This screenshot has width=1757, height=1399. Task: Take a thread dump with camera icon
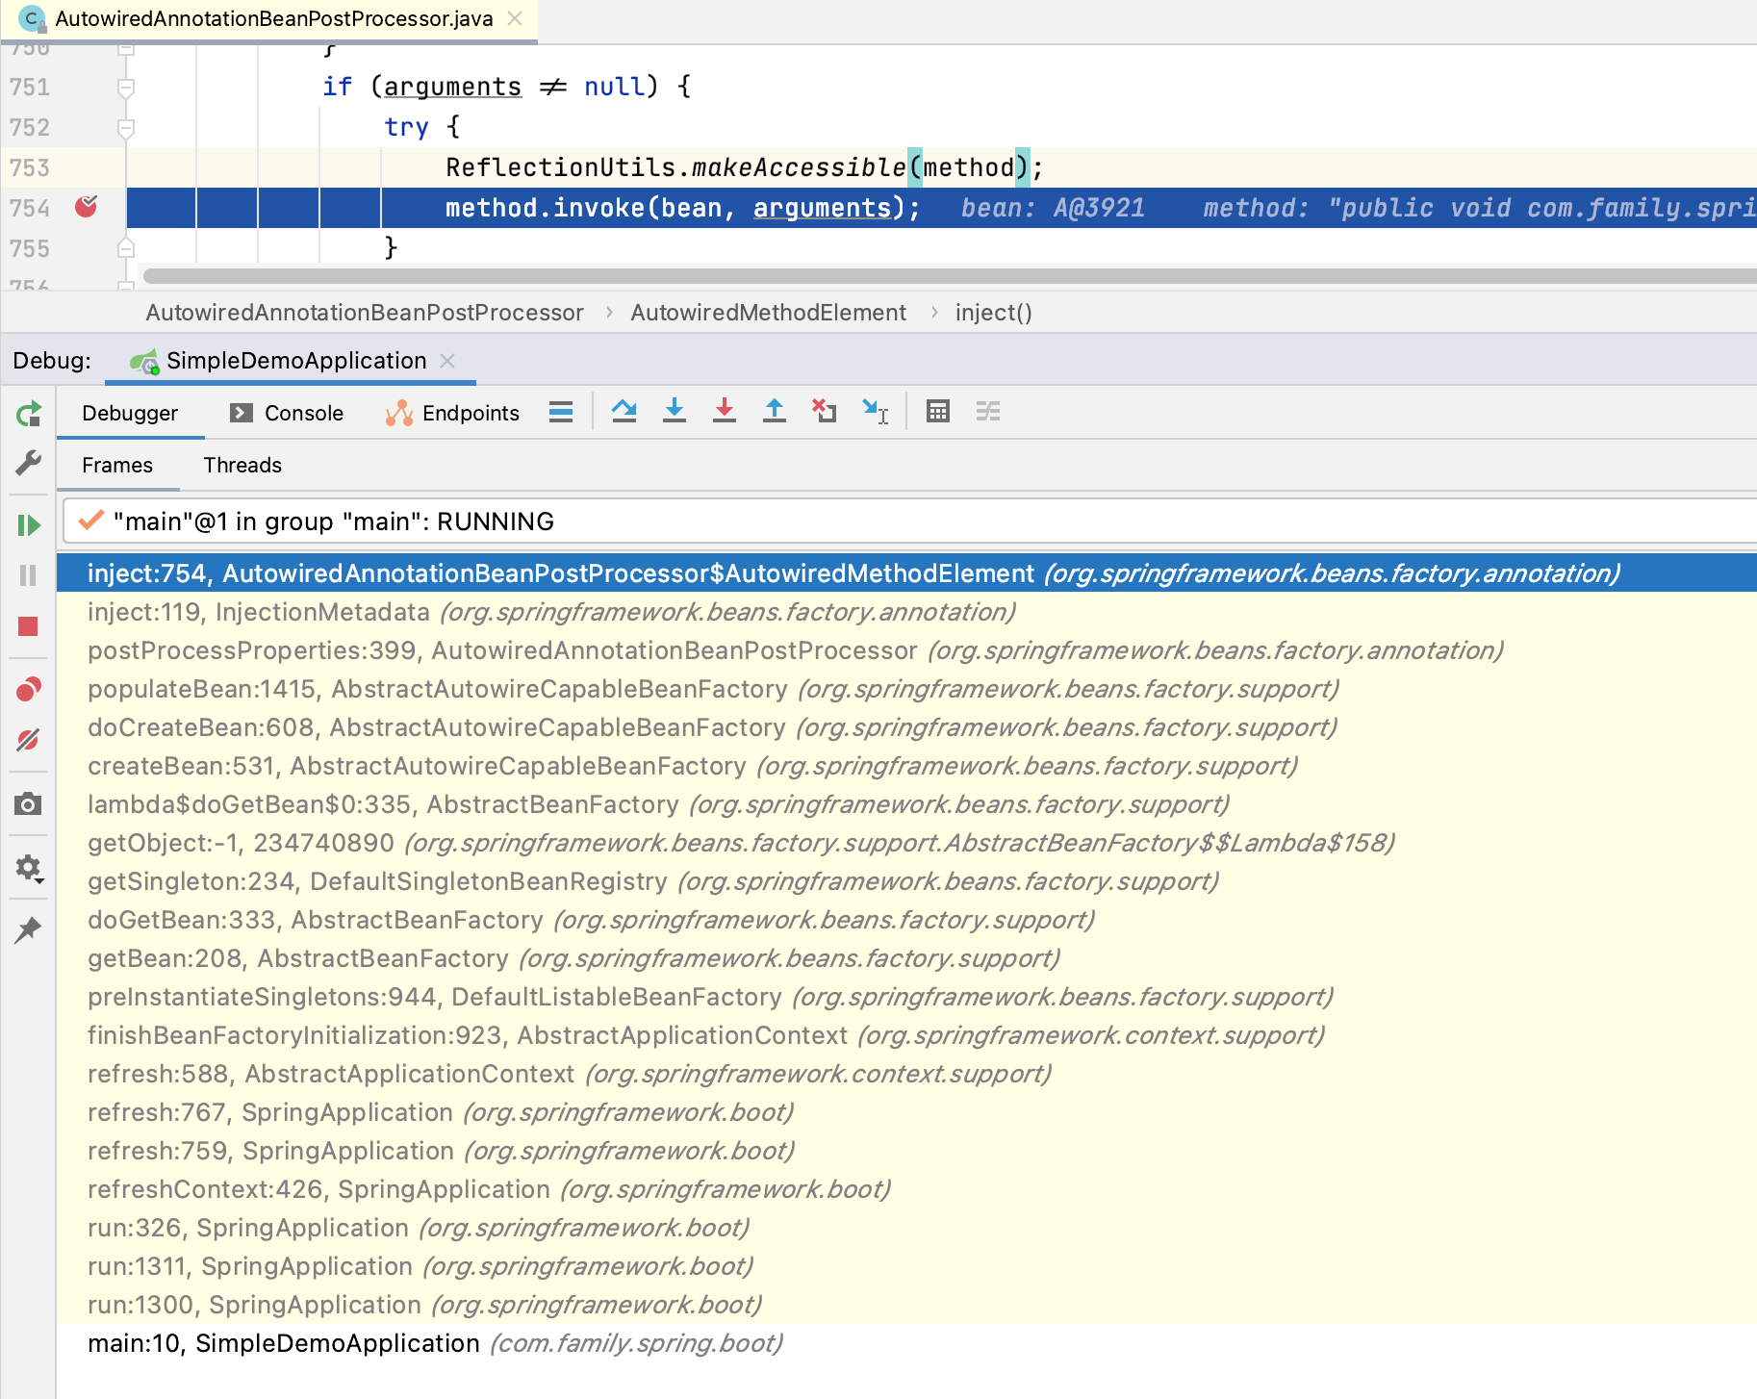click(x=29, y=804)
